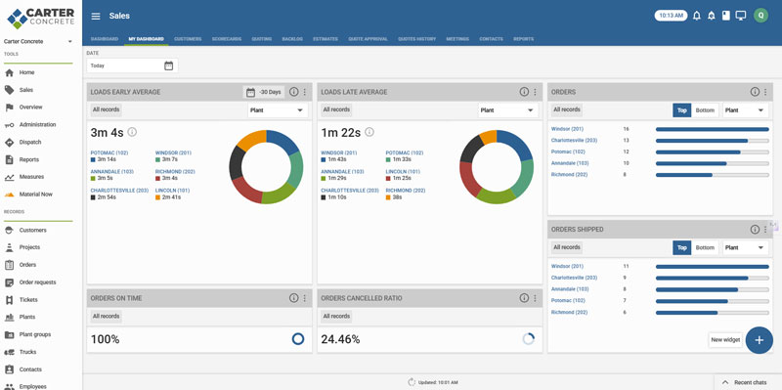The image size is (782, 390).
Task: Click Loads Late Average donut chart
Action: point(497,166)
